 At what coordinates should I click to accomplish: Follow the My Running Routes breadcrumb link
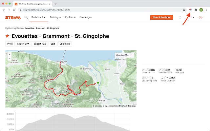click(14, 28)
